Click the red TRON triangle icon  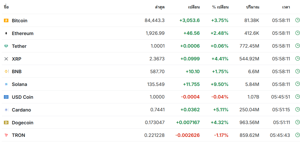pos(6,135)
